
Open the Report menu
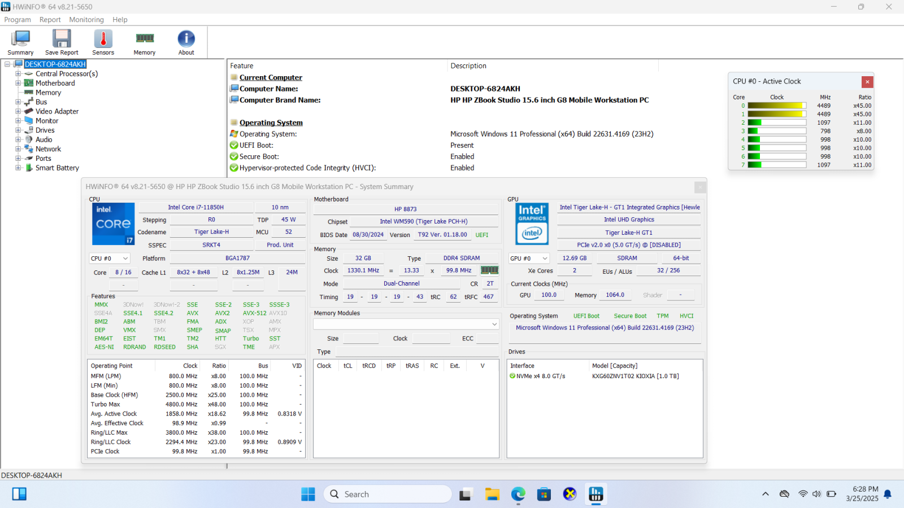(50, 20)
